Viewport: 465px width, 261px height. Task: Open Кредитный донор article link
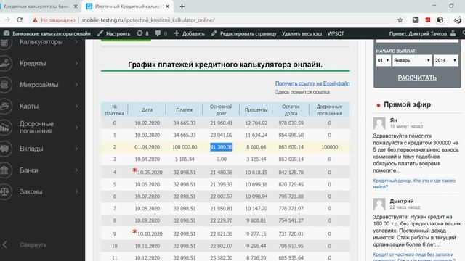point(414,183)
